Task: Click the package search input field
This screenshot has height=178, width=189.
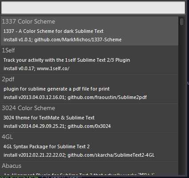Action: (93, 8)
